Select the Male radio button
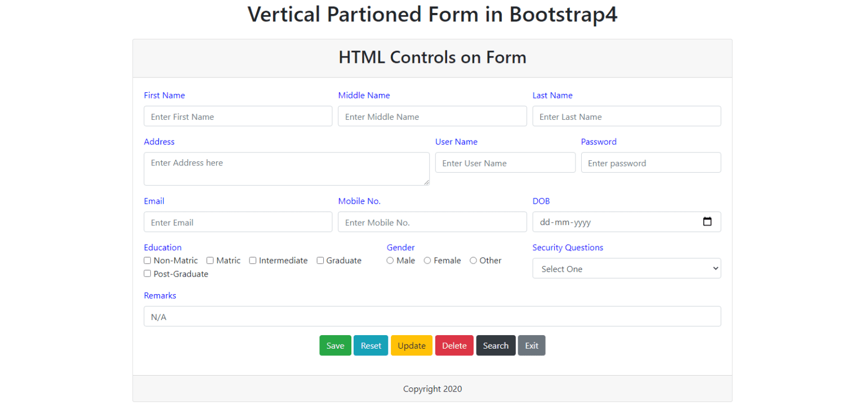This screenshot has height=415, width=865. tap(390, 260)
